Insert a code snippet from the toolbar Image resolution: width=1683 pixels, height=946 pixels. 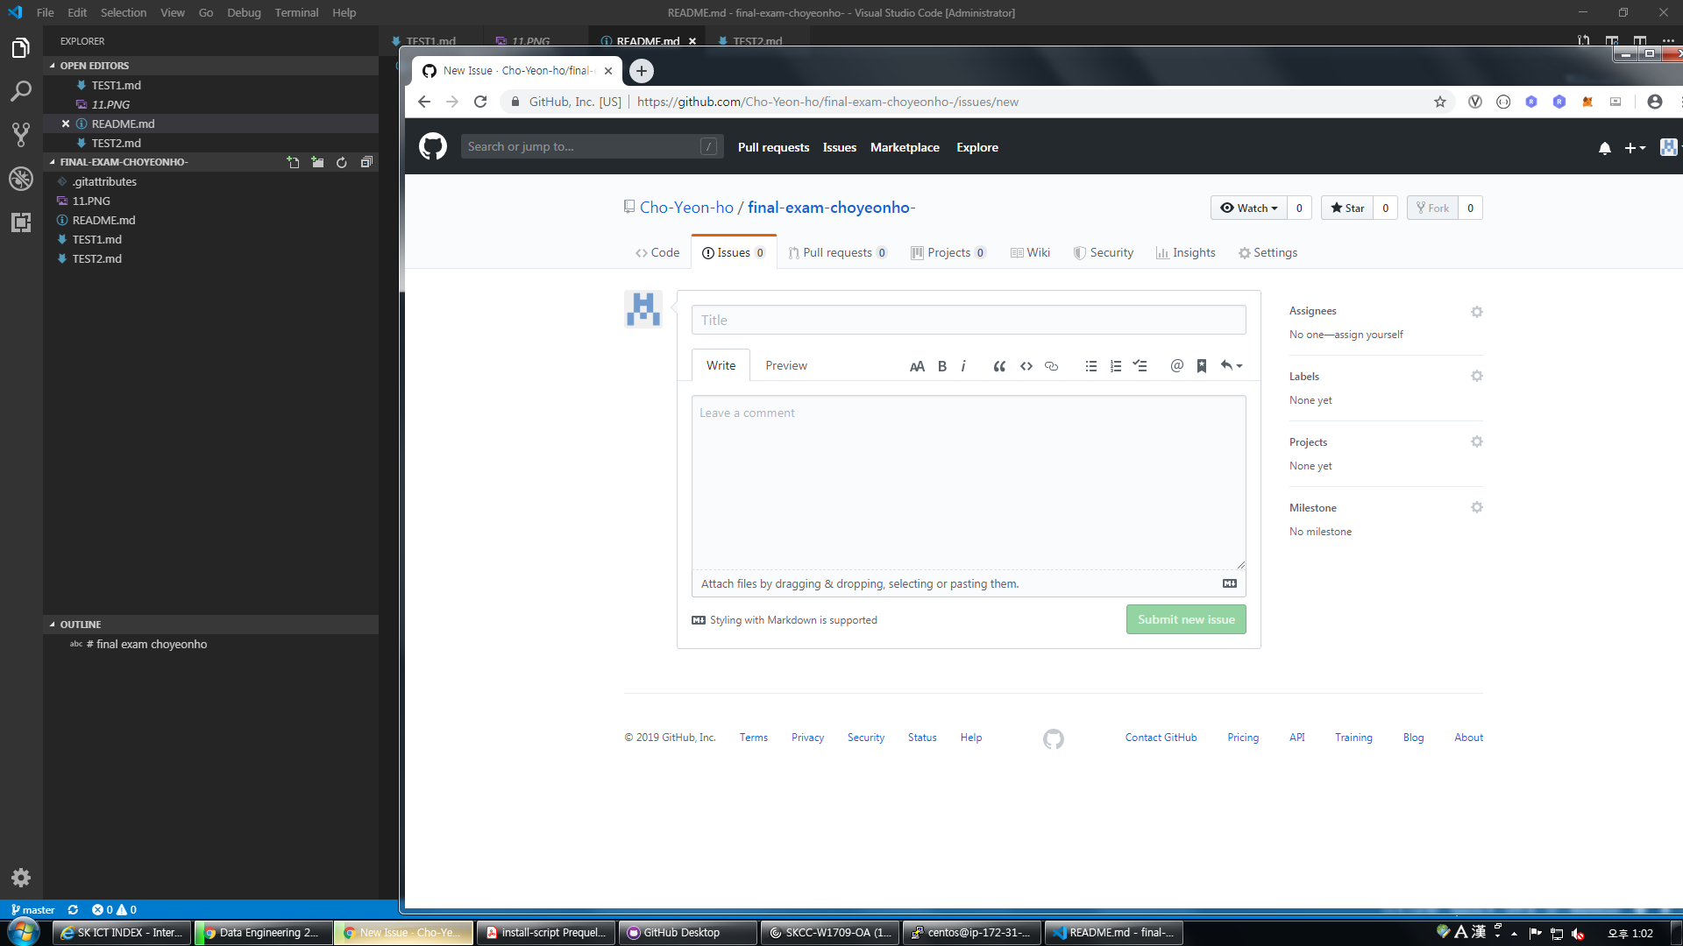1026,366
